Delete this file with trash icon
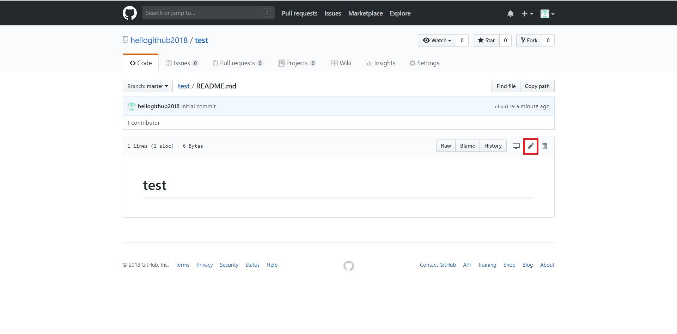The width and height of the screenshot is (677, 334). [545, 146]
